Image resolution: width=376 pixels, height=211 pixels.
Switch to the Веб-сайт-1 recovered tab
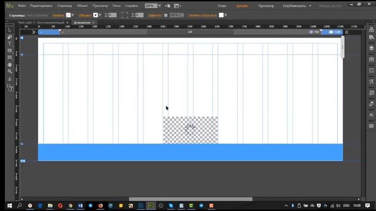click(x=41, y=22)
